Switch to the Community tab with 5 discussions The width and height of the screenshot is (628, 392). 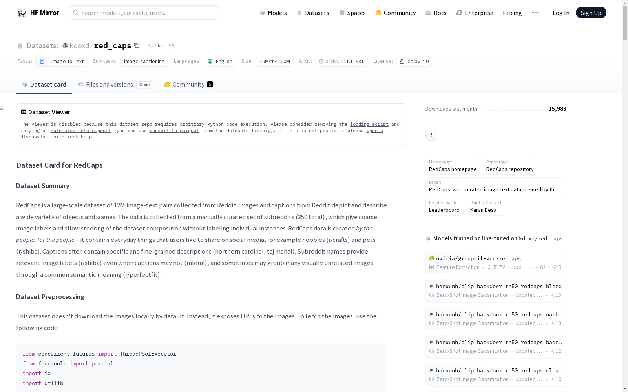188,85
